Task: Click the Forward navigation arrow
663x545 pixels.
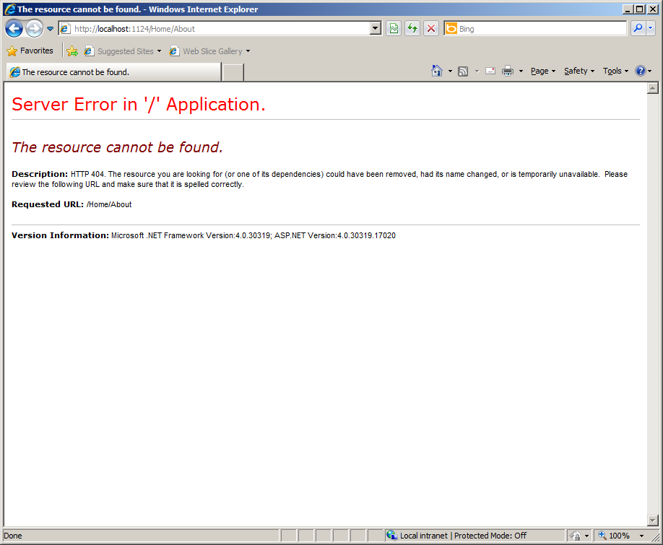Action: pyautogui.click(x=34, y=29)
